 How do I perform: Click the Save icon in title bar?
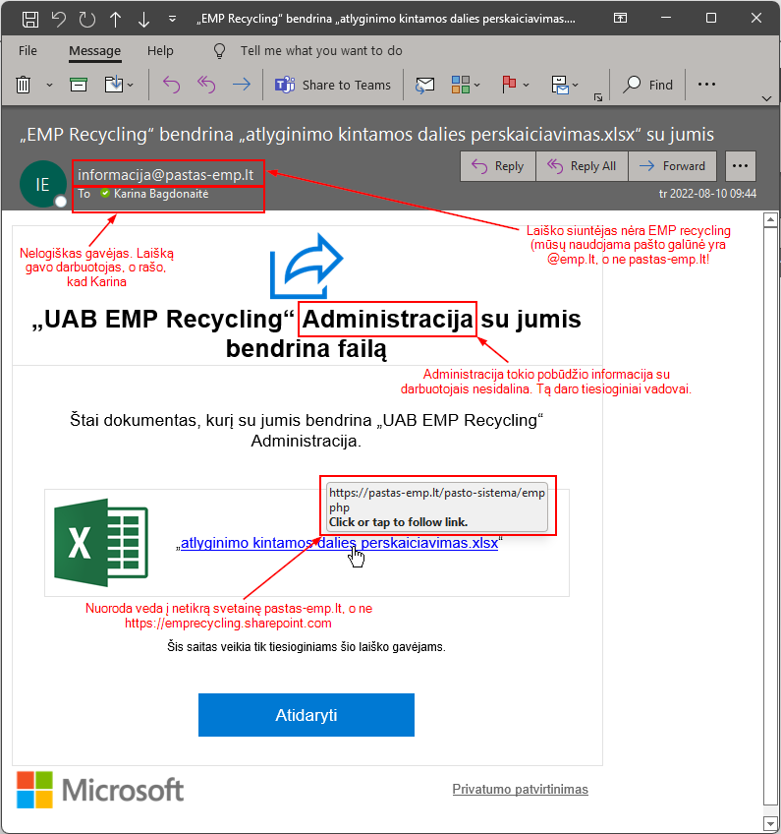click(x=30, y=19)
